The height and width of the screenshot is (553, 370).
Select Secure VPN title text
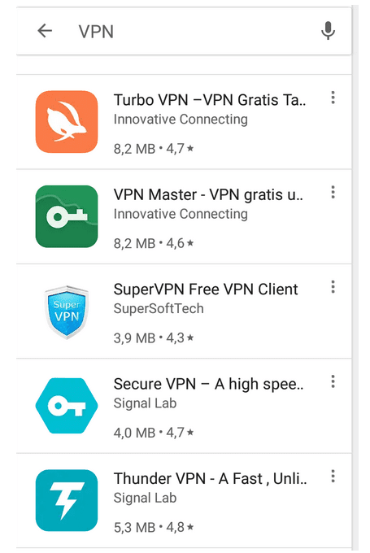tap(208, 384)
